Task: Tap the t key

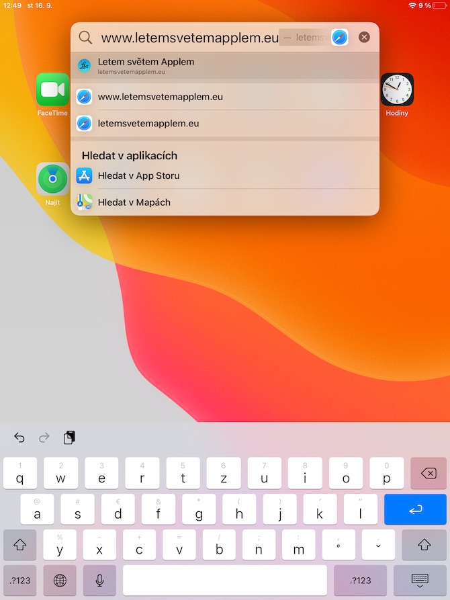Action: click(x=183, y=473)
